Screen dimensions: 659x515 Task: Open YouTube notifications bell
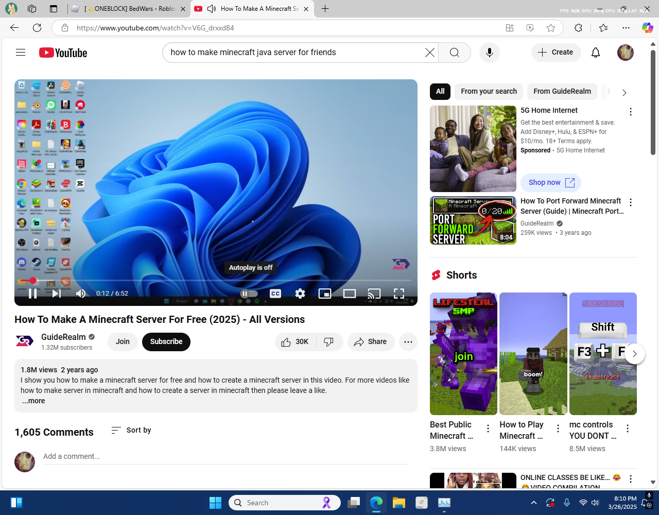(x=596, y=53)
